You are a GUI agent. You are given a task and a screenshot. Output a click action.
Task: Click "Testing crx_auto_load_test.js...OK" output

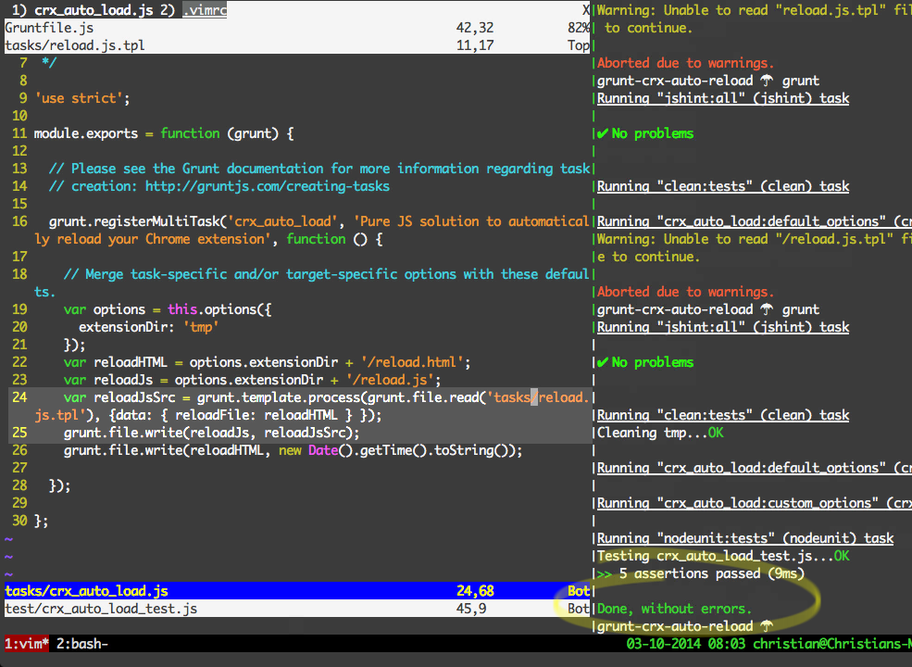[x=723, y=556]
